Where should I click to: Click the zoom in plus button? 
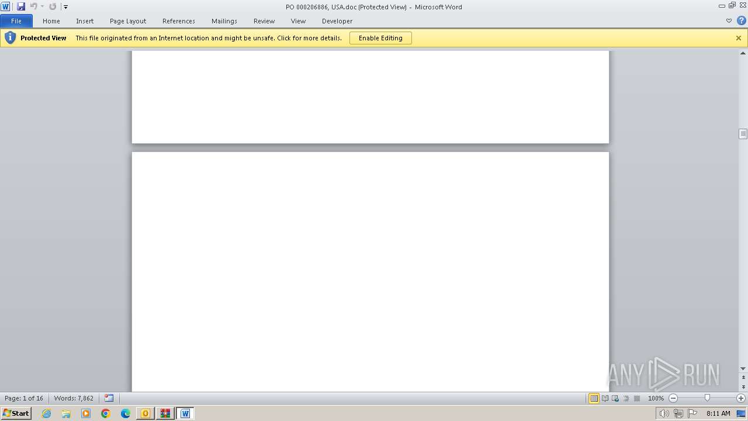pyautogui.click(x=741, y=398)
